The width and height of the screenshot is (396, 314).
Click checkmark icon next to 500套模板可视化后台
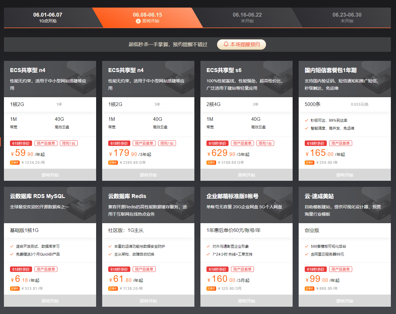pyautogui.click(x=307, y=246)
